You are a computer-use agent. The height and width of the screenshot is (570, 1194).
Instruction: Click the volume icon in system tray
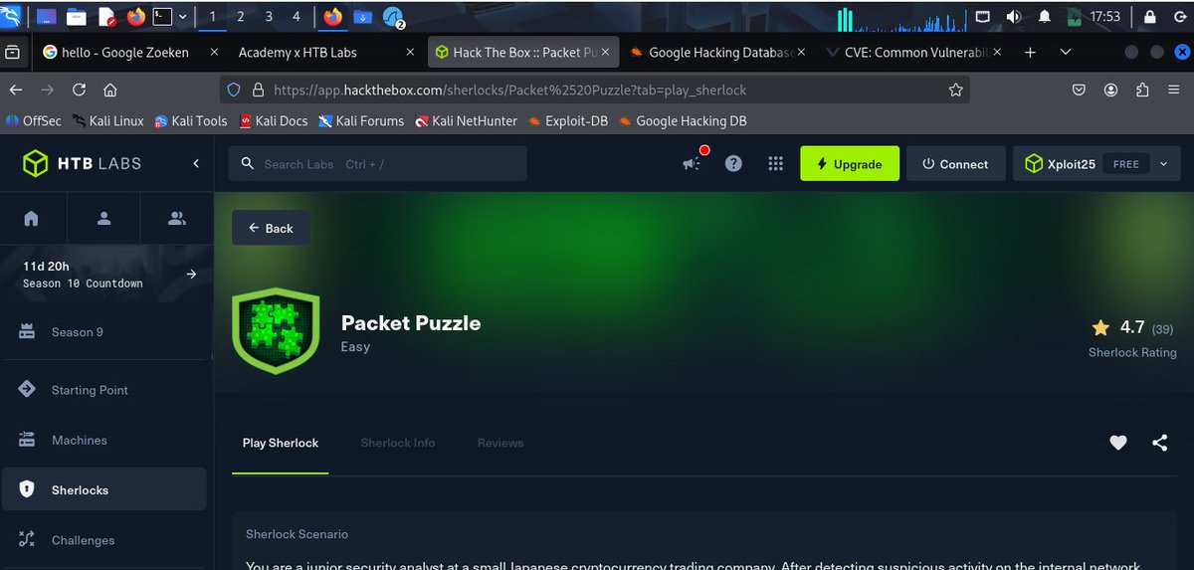1014,17
